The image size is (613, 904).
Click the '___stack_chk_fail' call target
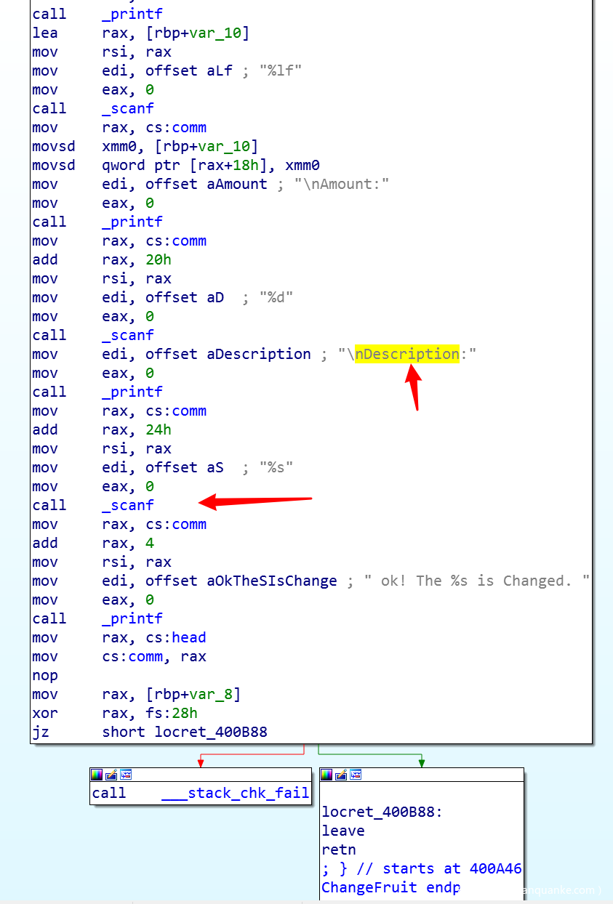pos(236,793)
